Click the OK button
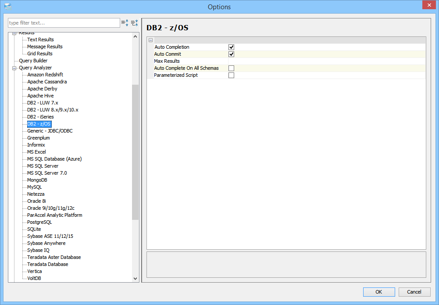Image resolution: width=439 pixels, height=305 pixels. pos(379,292)
